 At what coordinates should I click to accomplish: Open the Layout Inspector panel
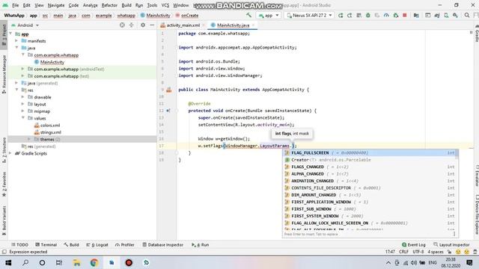[x=451, y=244]
